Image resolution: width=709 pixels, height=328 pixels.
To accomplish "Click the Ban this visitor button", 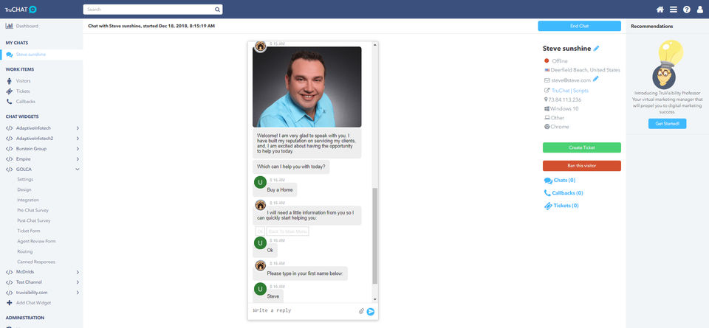I will point(581,166).
